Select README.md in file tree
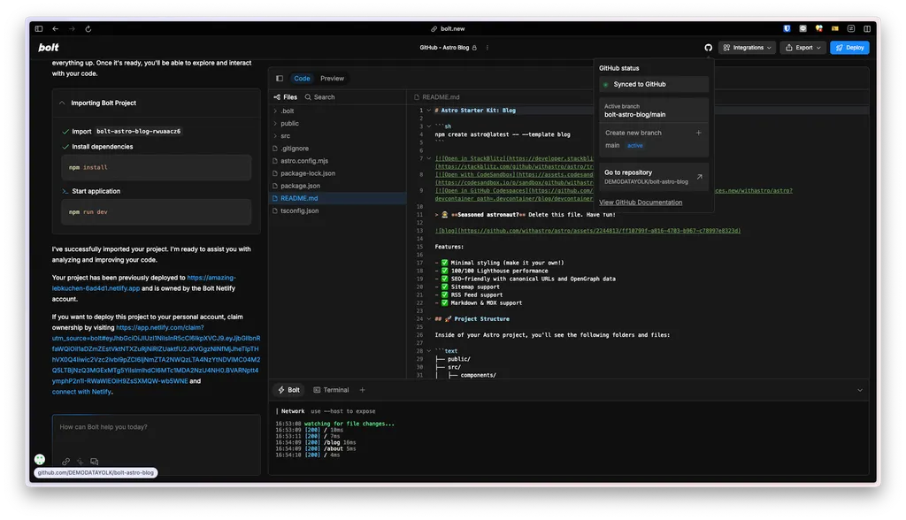906x520 pixels. click(337, 198)
